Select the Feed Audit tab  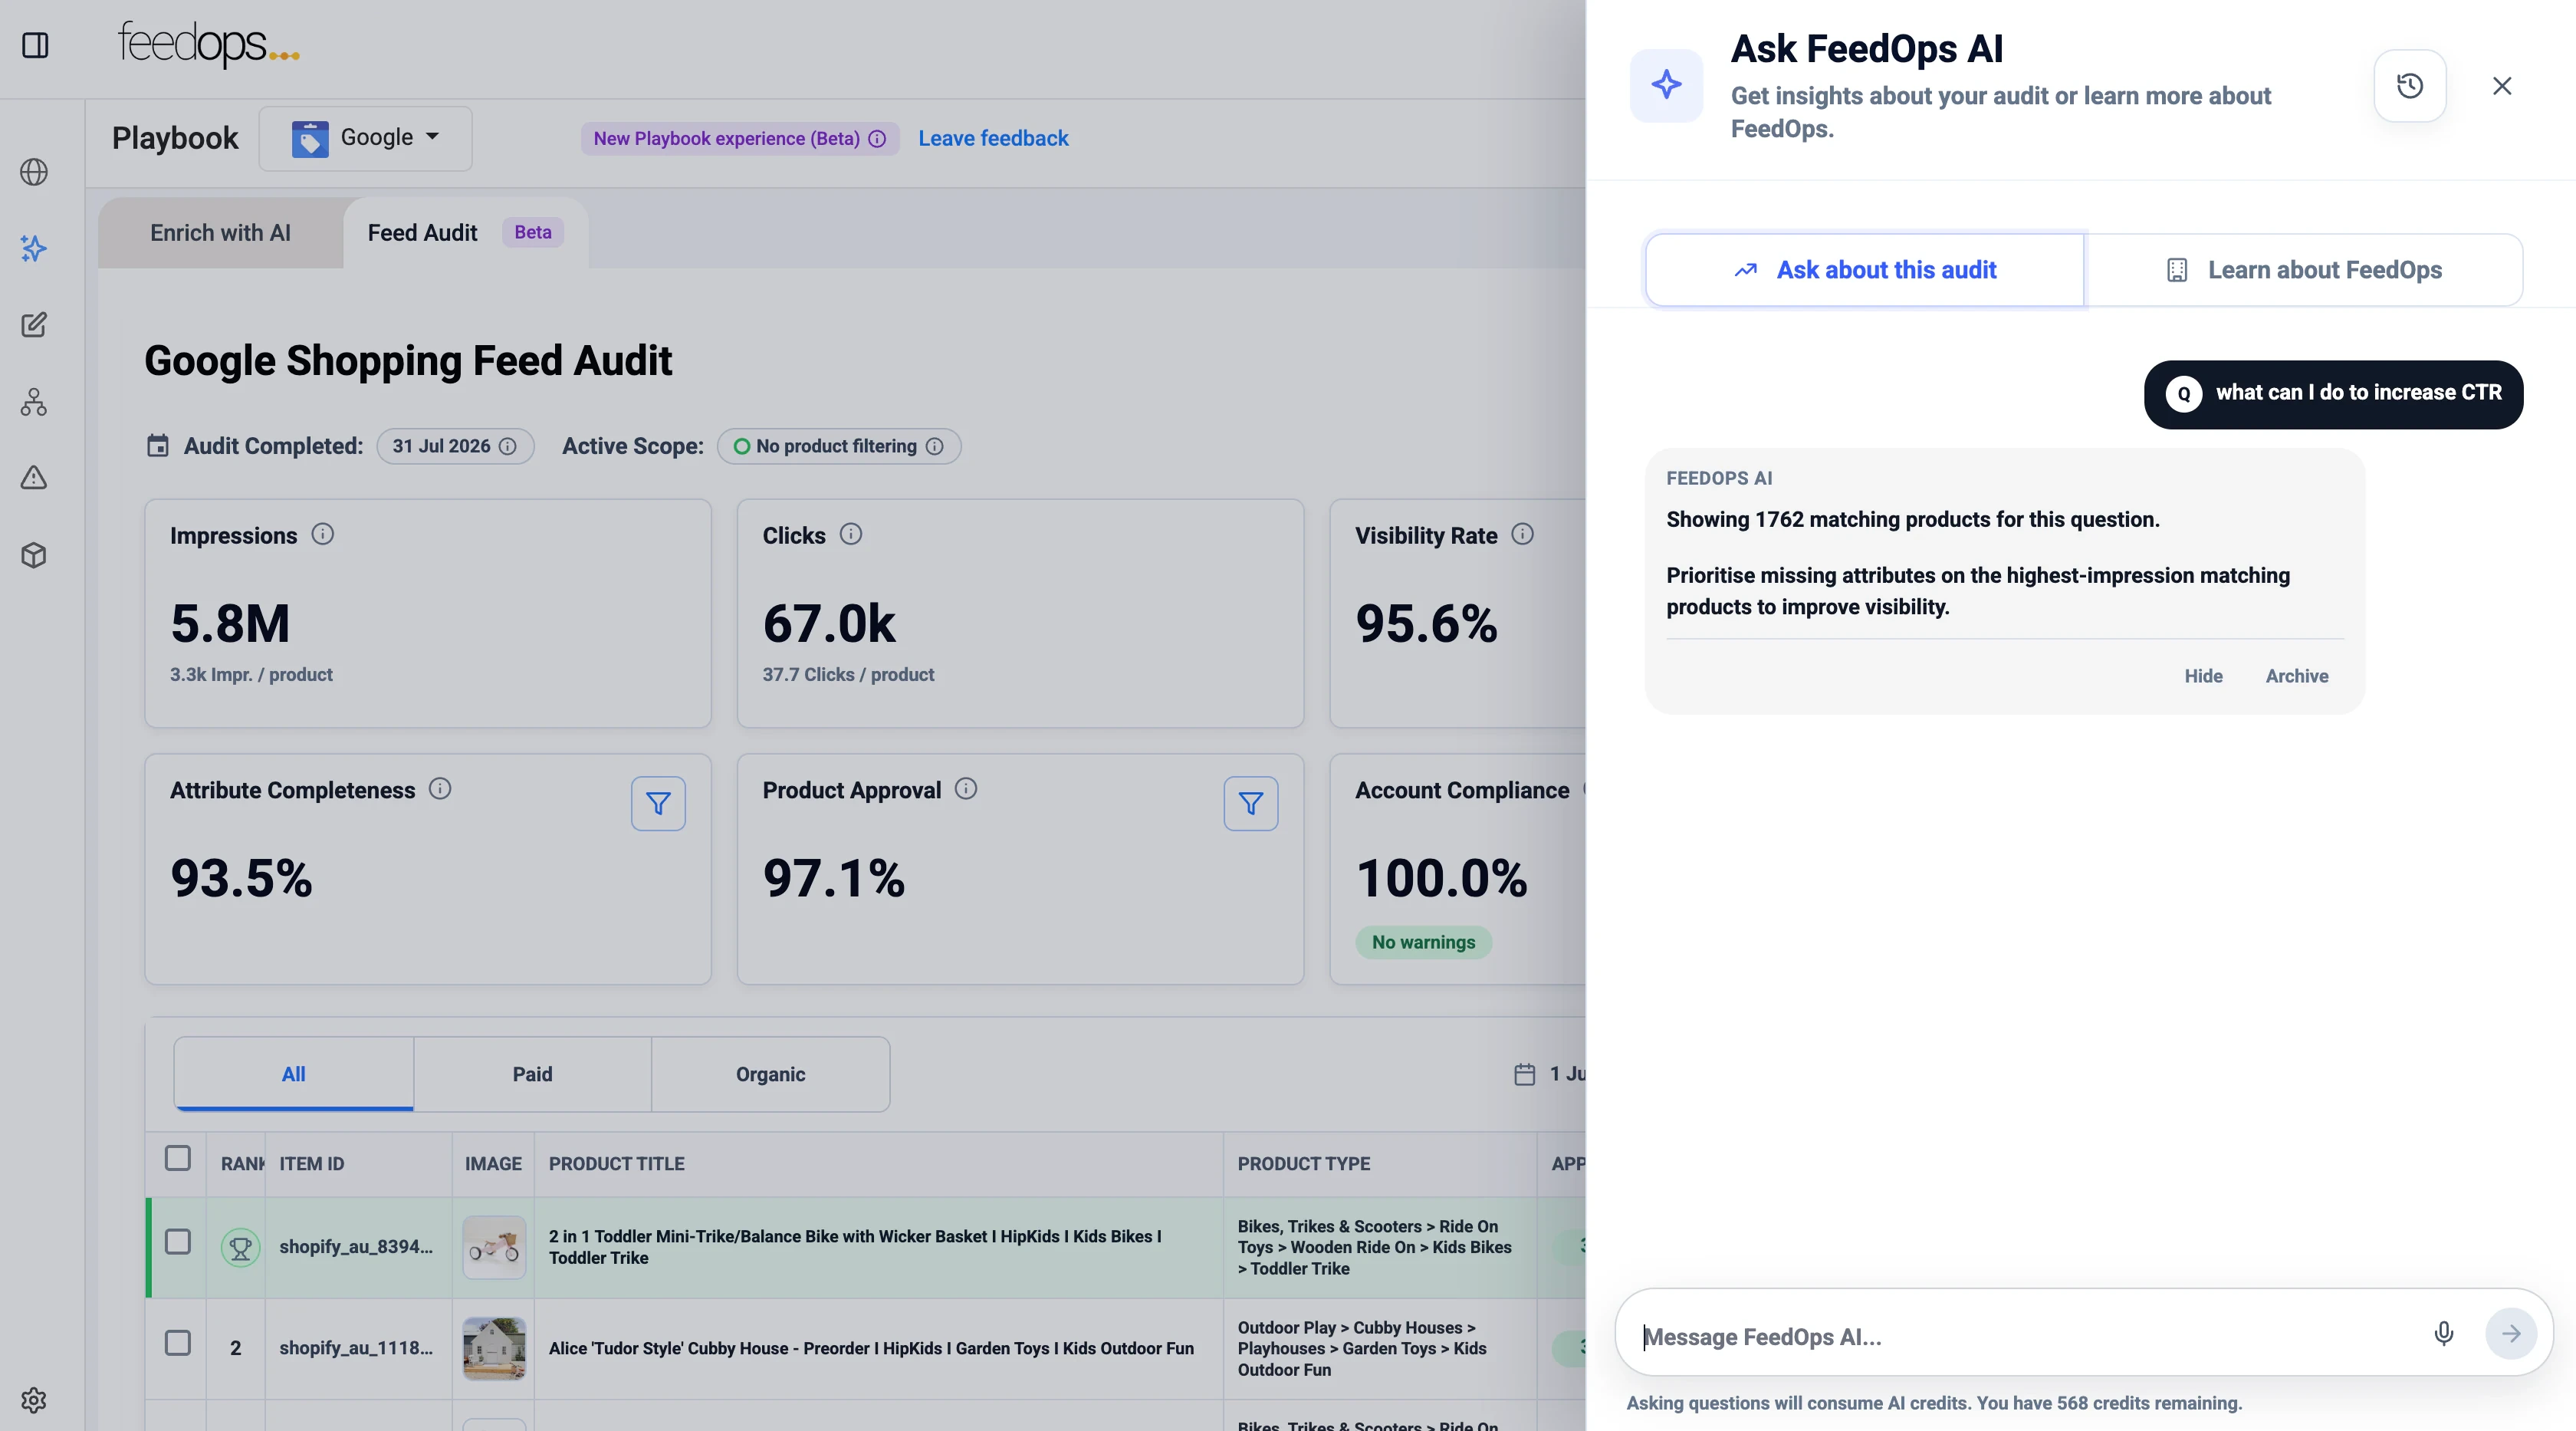tap(466, 233)
